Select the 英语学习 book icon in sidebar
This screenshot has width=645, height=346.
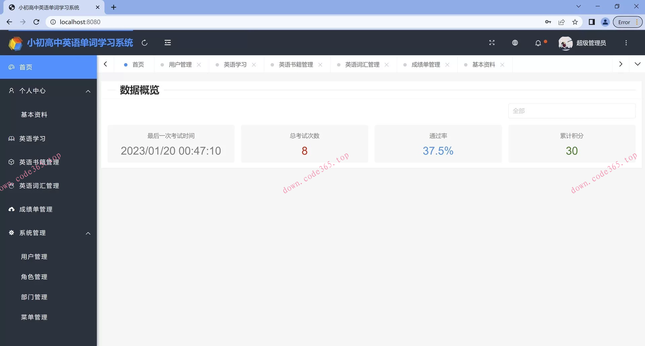click(11, 138)
